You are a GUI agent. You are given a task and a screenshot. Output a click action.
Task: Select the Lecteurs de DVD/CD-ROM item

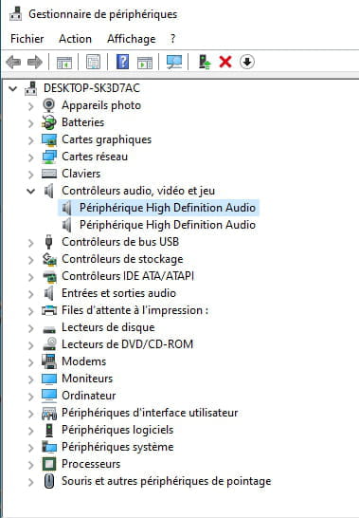click(127, 344)
